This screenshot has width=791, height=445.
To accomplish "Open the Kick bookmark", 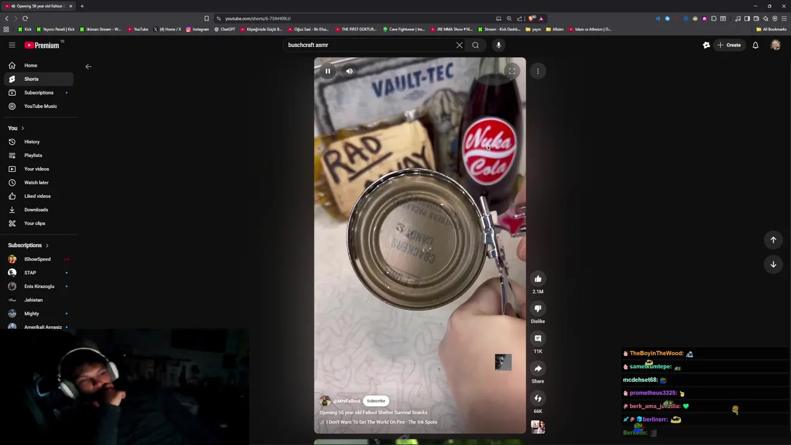I will coord(25,29).
